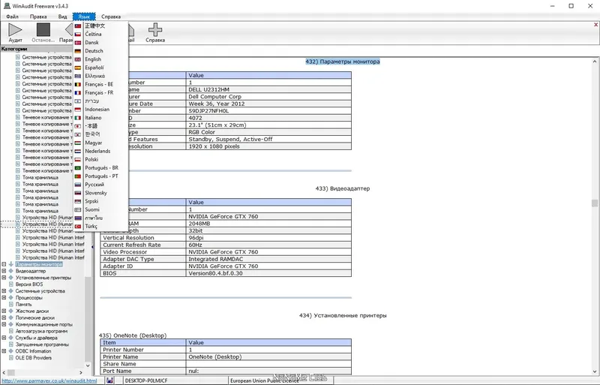Expand the Системные устройства category node
Image resolution: width=600 pixels, height=385 pixels.
point(4,290)
